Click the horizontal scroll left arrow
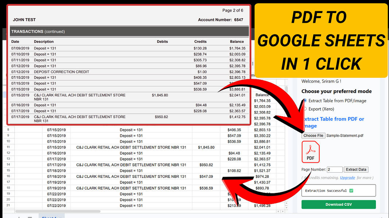The height and width of the screenshot is (218, 389). pyautogui.click(x=279, y=211)
